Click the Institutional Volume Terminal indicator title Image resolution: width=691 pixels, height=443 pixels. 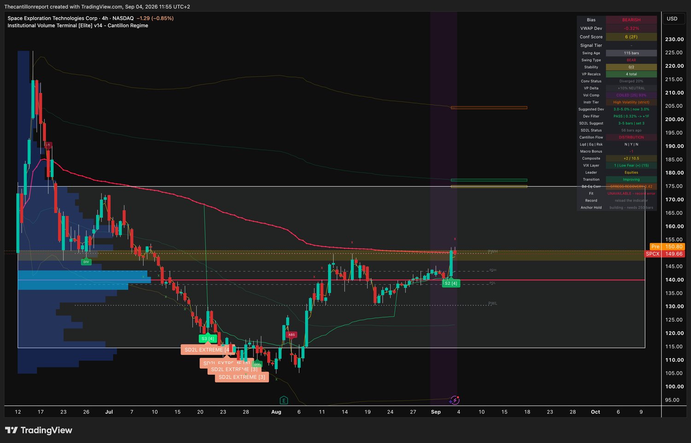(x=78, y=26)
